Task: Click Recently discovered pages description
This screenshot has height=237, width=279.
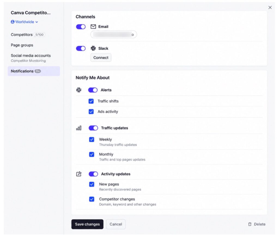Action: [x=120, y=189]
